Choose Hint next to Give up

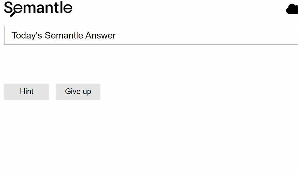click(27, 92)
